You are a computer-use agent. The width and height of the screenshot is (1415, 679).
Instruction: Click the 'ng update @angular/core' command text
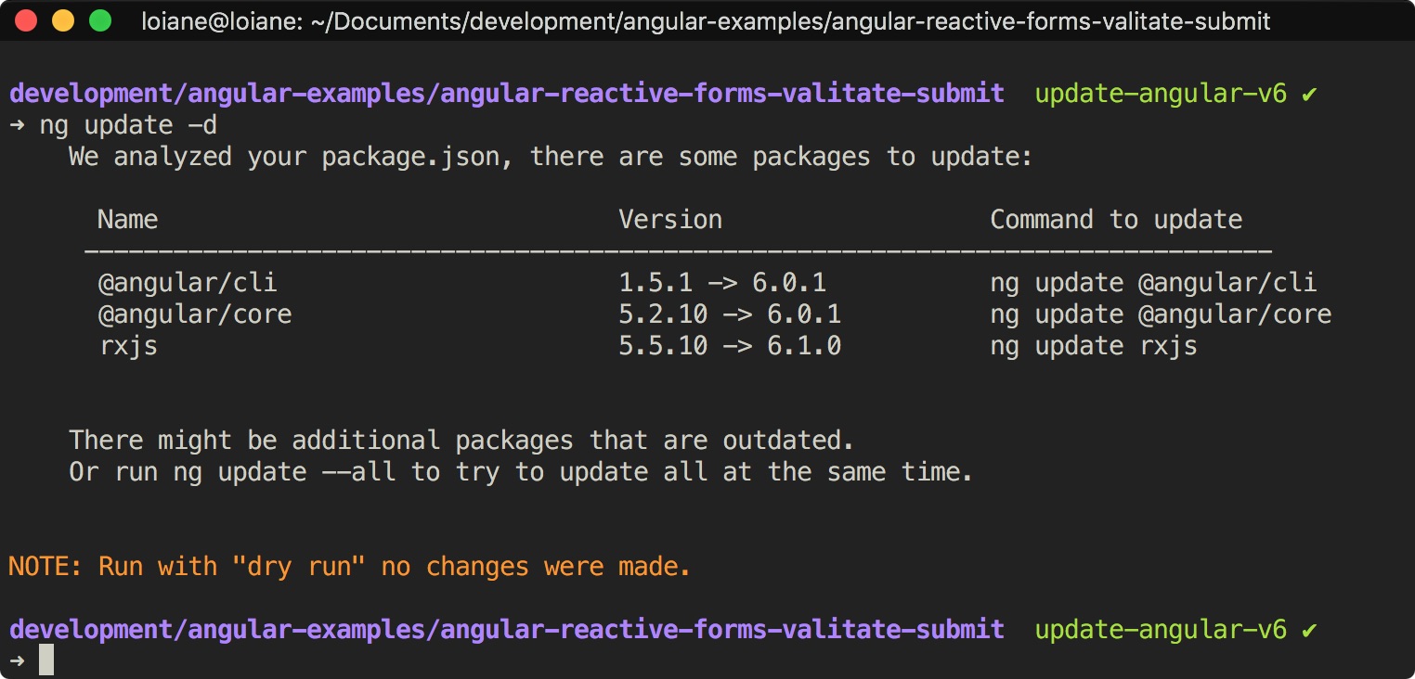coord(1161,314)
